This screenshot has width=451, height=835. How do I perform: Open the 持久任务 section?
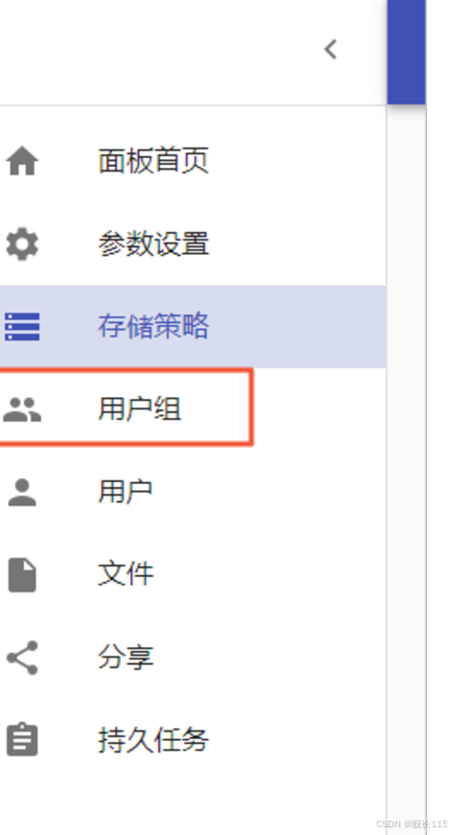pos(193,740)
